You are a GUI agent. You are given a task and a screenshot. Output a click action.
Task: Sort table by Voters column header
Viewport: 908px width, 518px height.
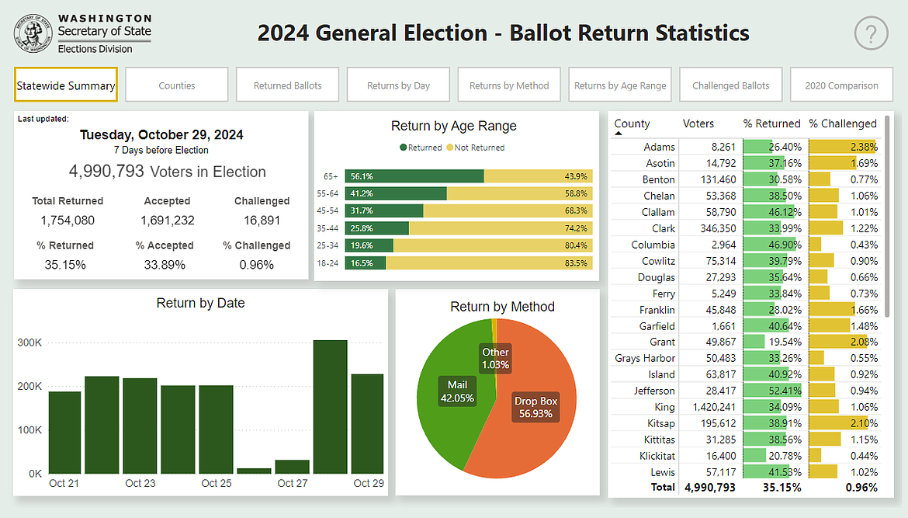[x=698, y=123]
